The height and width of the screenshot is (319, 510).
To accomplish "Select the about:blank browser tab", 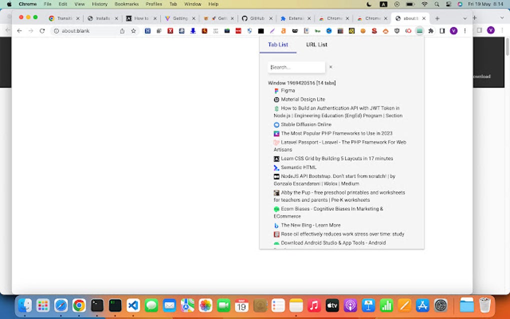I will [410, 17].
